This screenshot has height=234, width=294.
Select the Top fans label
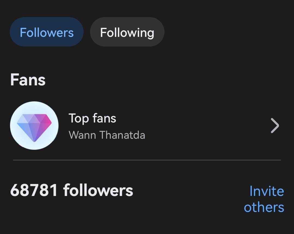(92, 118)
